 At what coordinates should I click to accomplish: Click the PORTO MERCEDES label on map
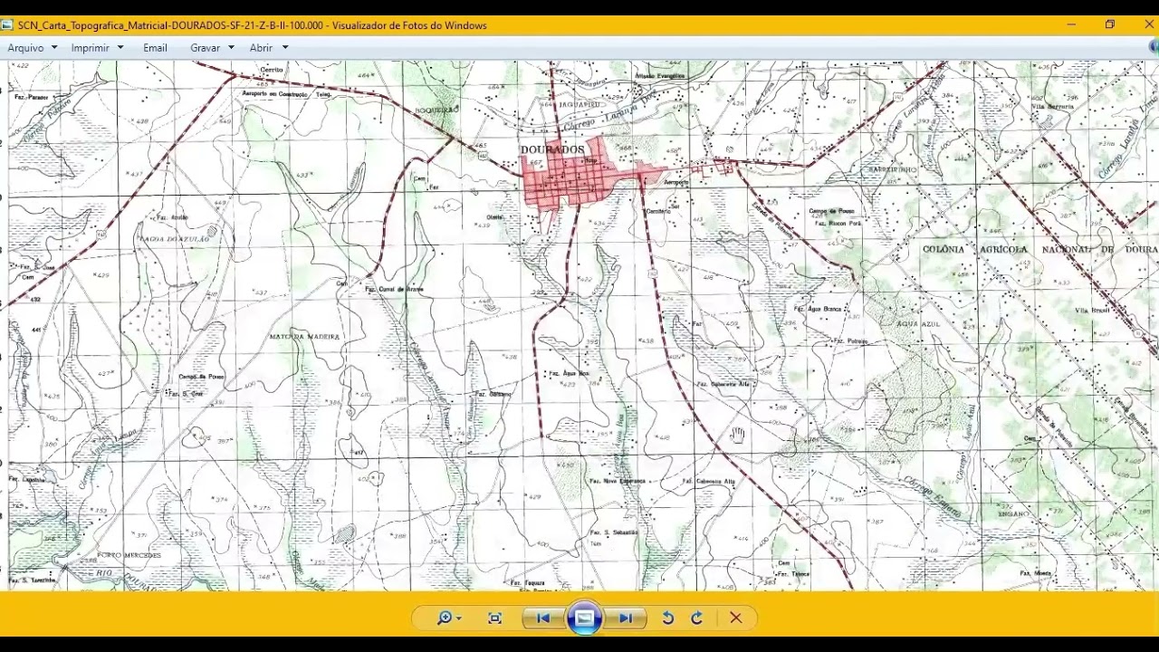pos(129,555)
